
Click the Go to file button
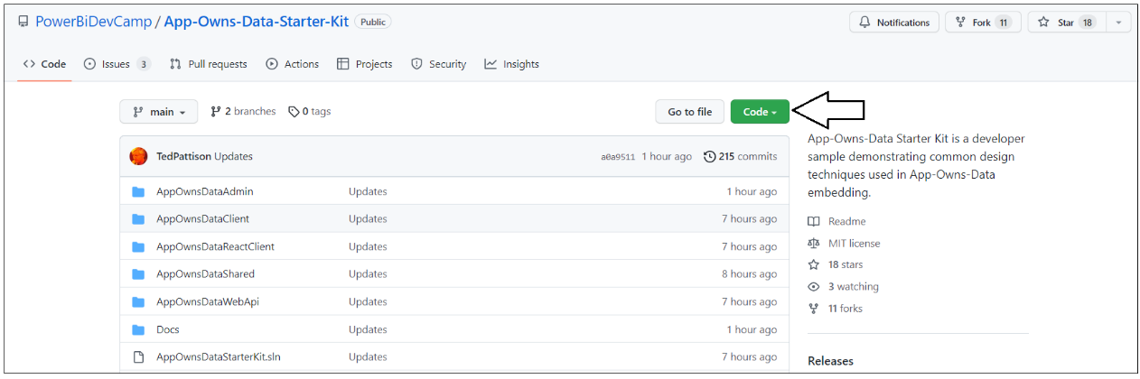click(690, 112)
